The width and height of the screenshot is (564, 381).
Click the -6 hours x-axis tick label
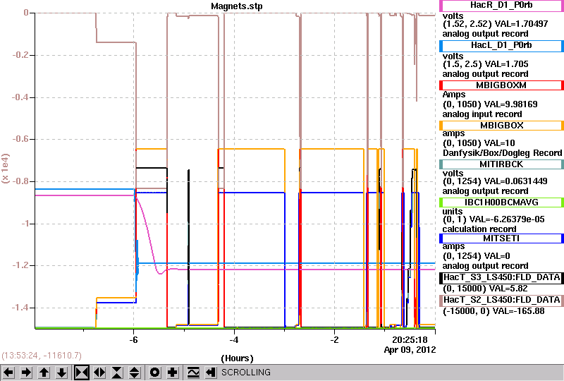133,340
